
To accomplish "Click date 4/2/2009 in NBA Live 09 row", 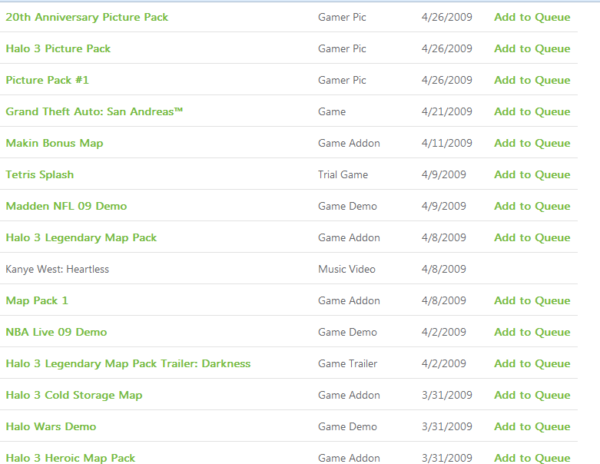I will tap(444, 332).
